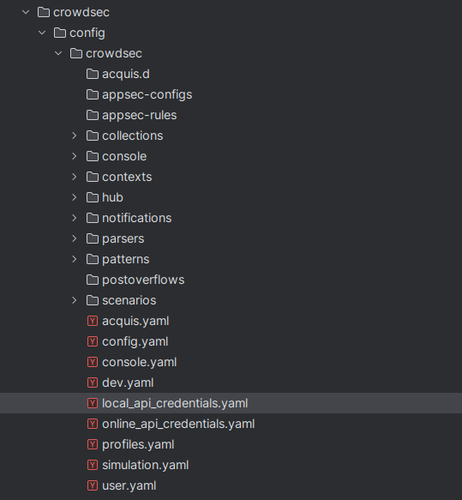Viewport: 462px width, 500px height.
Task: Open online_api_credentials.yaml
Action: click(x=178, y=424)
